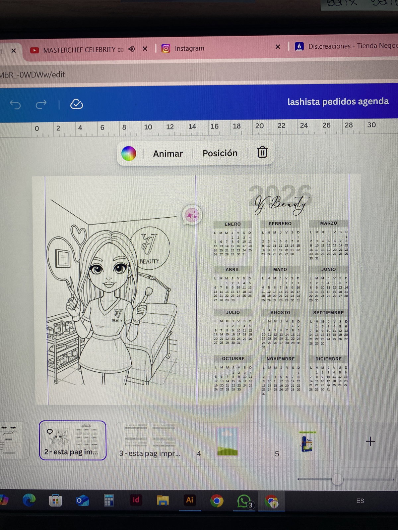Viewport: 398px width, 530px height.
Task: Delete with the trash can icon
Action: (x=262, y=152)
